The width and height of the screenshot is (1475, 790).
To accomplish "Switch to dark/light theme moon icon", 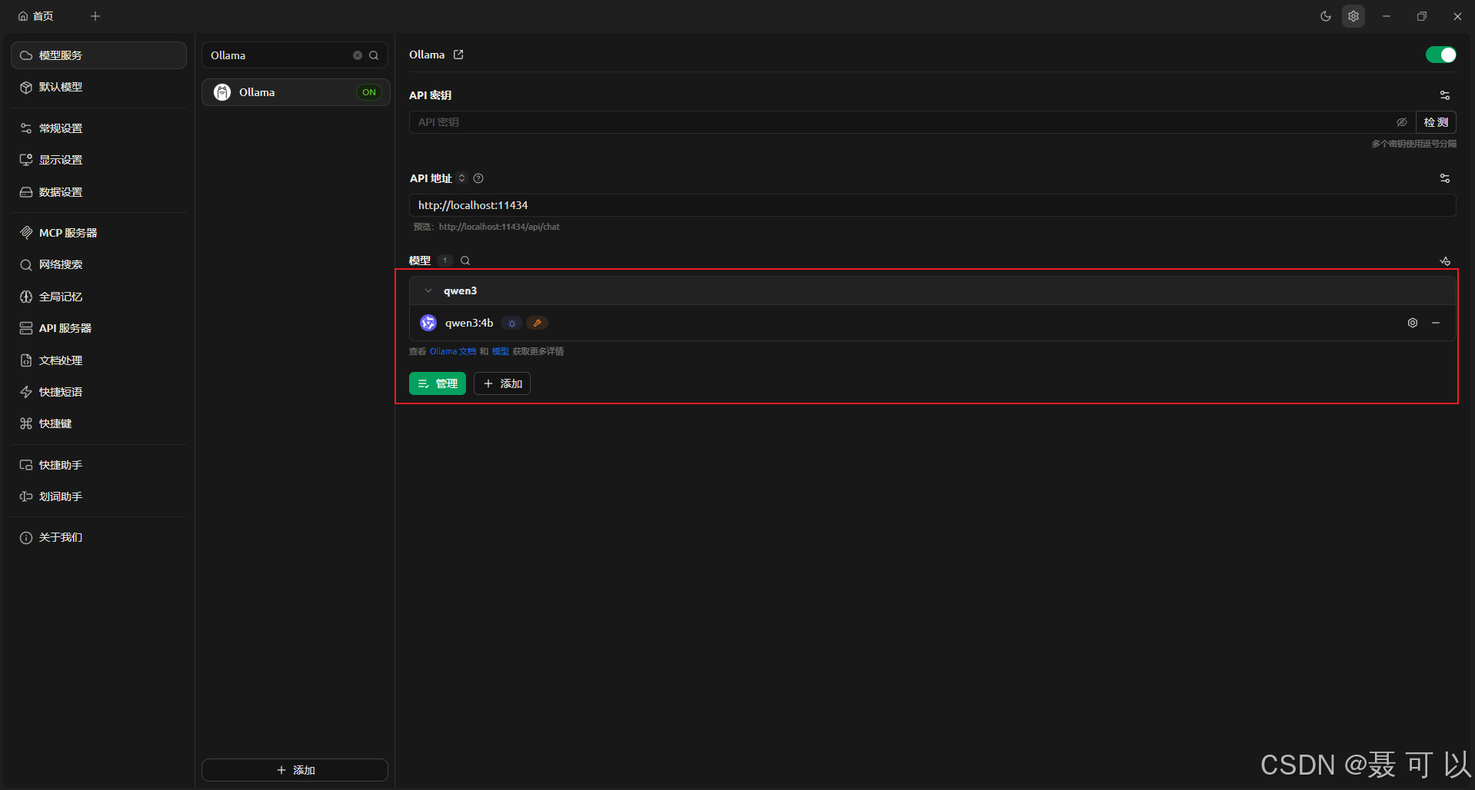I will [1326, 16].
